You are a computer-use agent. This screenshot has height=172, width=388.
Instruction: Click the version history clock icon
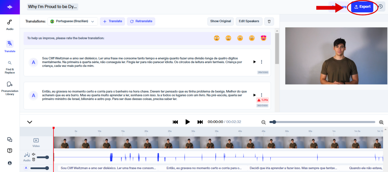[x=380, y=7]
